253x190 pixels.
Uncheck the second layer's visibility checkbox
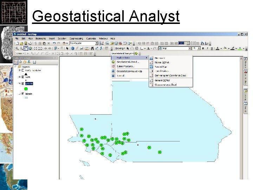[x=23, y=77]
